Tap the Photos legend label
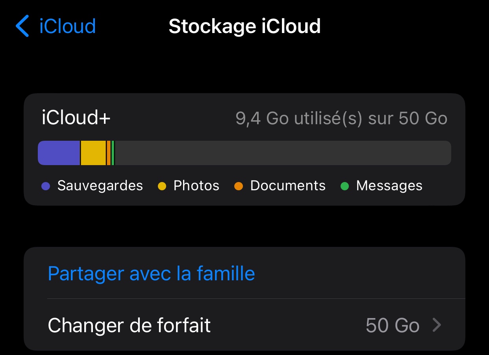The height and width of the screenshot is (355, 489). click(x=196, y=186)
